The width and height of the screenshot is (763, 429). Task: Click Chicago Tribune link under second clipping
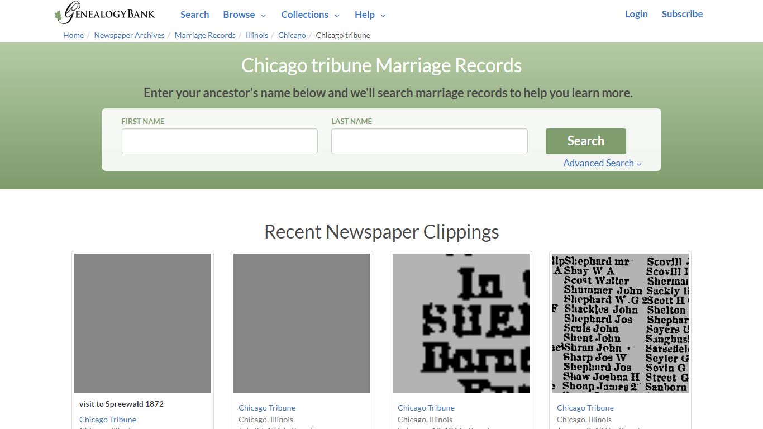[x=267, y=408]
